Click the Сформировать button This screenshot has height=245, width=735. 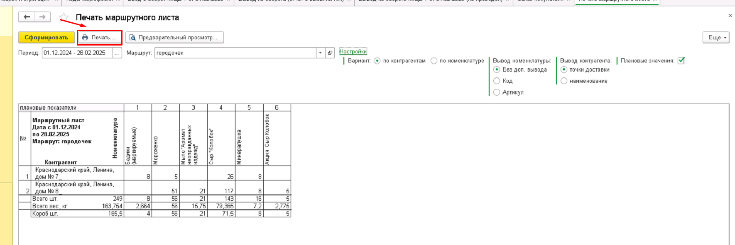(x=47, y=37)
